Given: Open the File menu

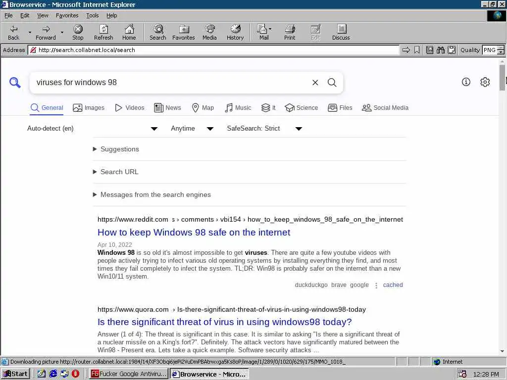Looking at the screenshot, I should (x=8, y=15).
